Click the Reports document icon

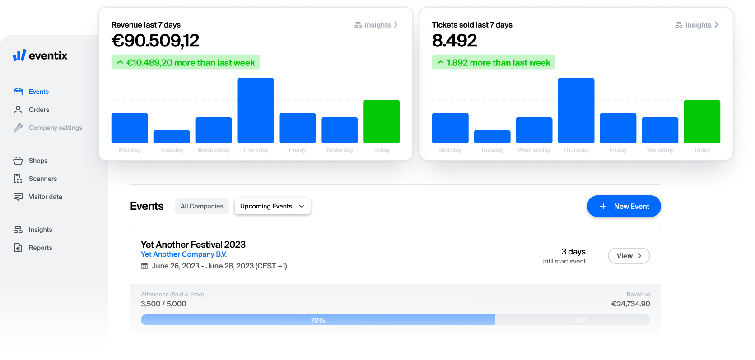(18, 248)
